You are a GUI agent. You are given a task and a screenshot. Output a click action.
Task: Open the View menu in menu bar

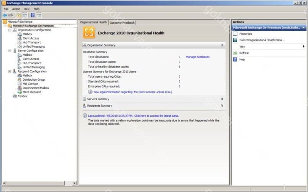click(x=27, y=9)
